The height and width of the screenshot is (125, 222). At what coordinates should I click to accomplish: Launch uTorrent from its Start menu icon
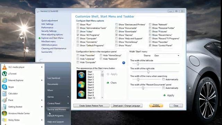[x=5, y=74]
